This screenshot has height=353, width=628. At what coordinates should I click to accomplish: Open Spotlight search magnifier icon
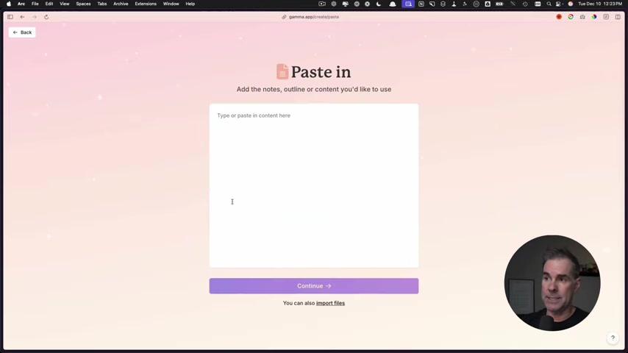pos(549,4)
